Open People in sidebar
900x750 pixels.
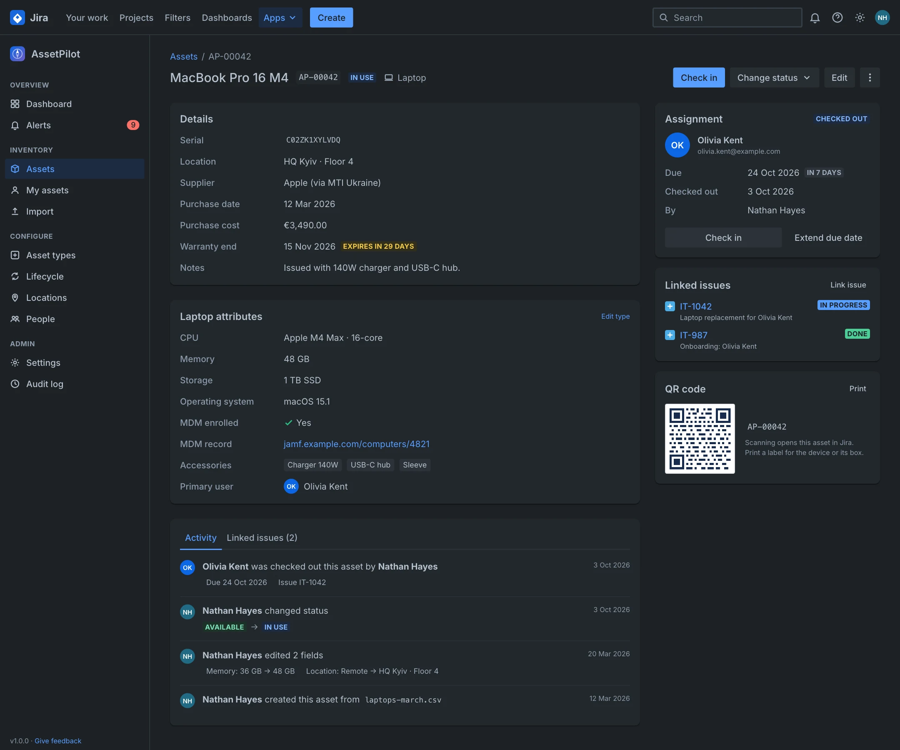click(x=75, y=319)
